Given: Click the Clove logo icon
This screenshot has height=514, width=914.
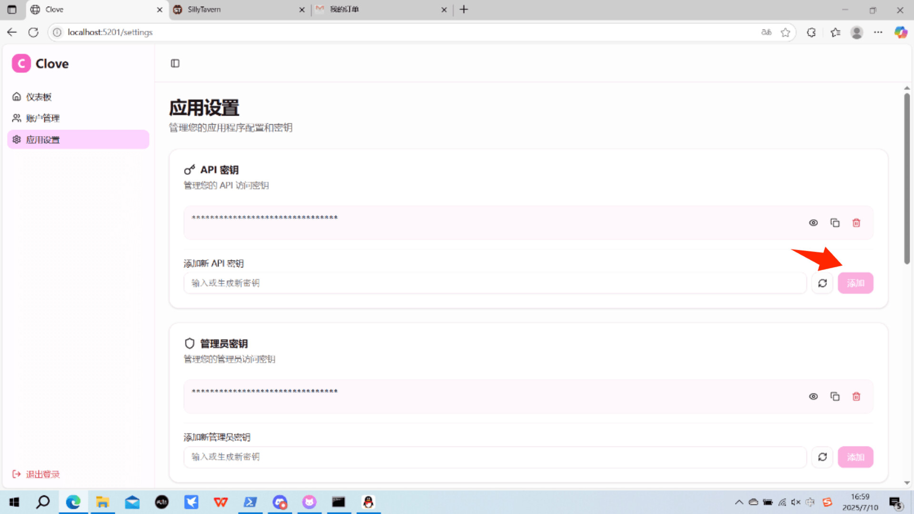Looking at the screenshot, I should [x=21, y=63].
